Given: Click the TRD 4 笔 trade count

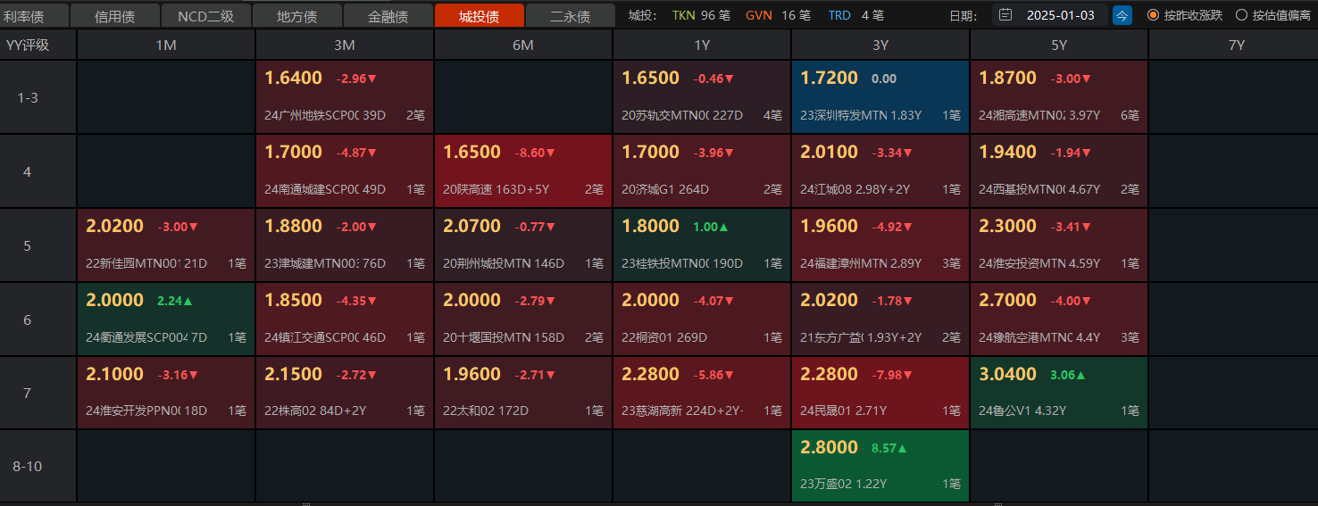Looking at the screenshot, I should tap(855, 15).
